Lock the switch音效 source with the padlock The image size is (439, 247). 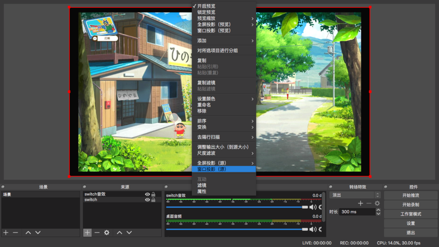[153, 194]
